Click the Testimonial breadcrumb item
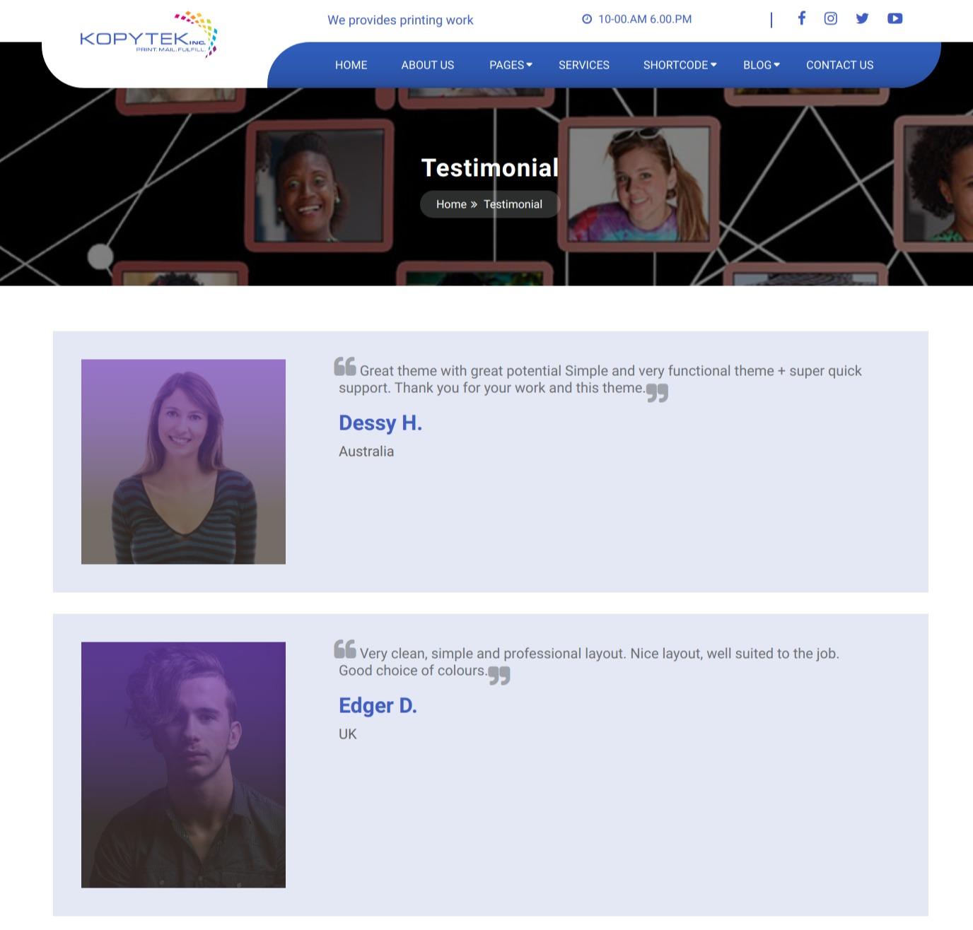Viewport: 973px width, 930px height. point(513,204)
